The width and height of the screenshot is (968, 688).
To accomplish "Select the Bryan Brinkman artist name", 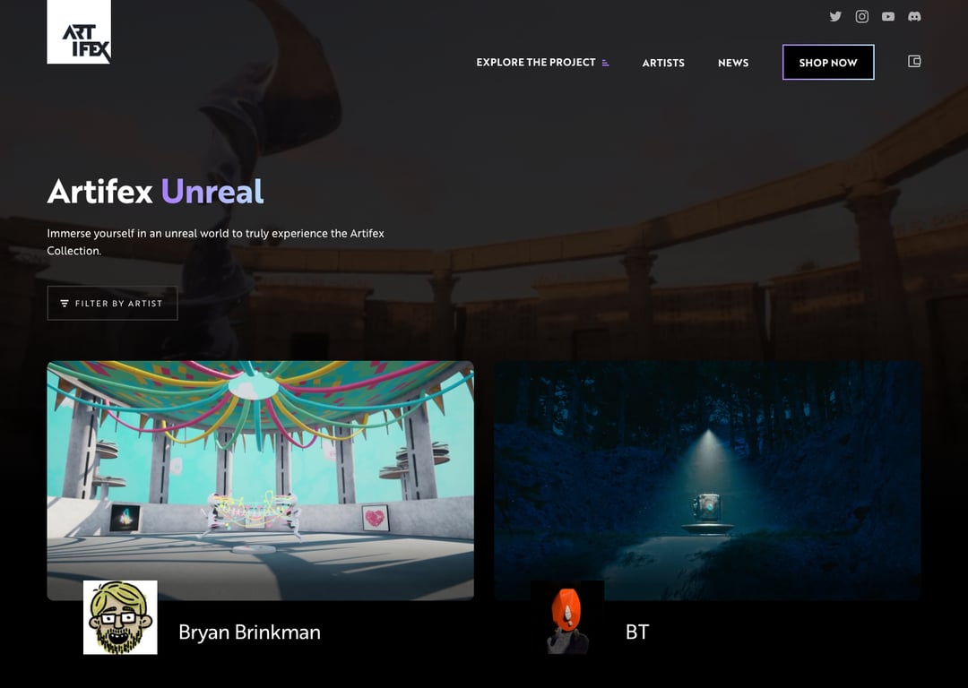I will point(249,632).
